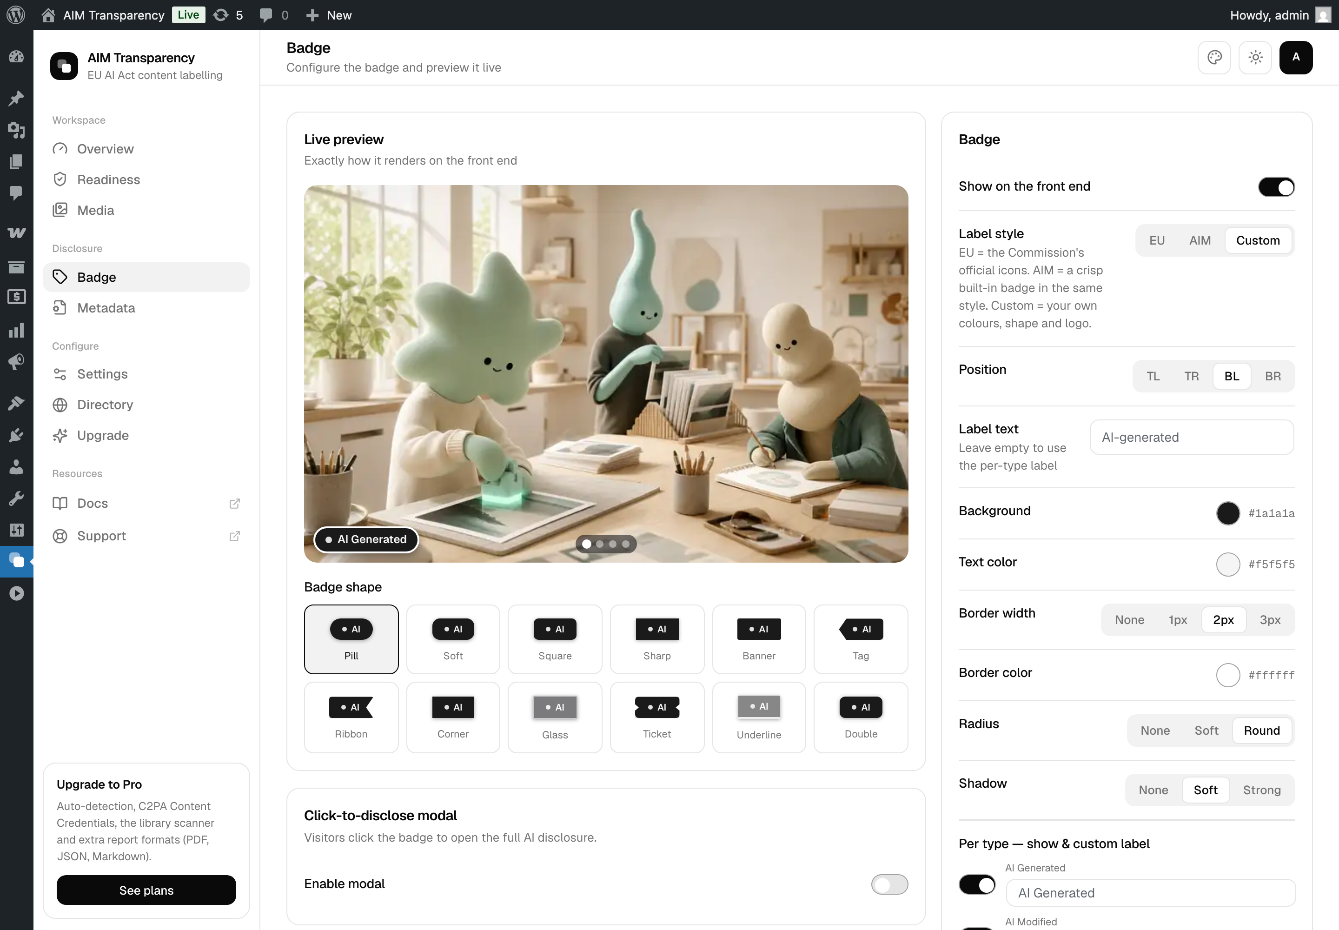Click the See plans button

[146, 890]
